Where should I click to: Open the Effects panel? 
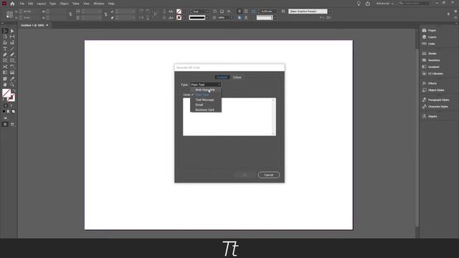point(430,83)
